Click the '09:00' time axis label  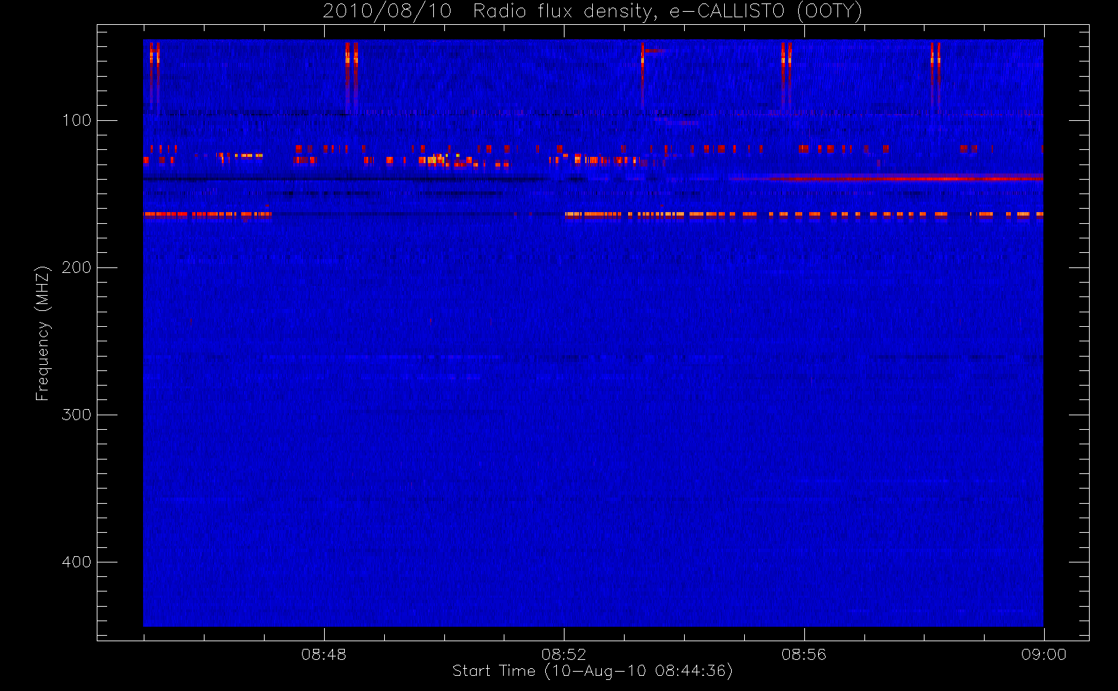1043,654
